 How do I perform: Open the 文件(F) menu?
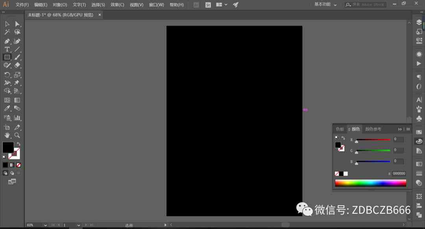[22, 5]
